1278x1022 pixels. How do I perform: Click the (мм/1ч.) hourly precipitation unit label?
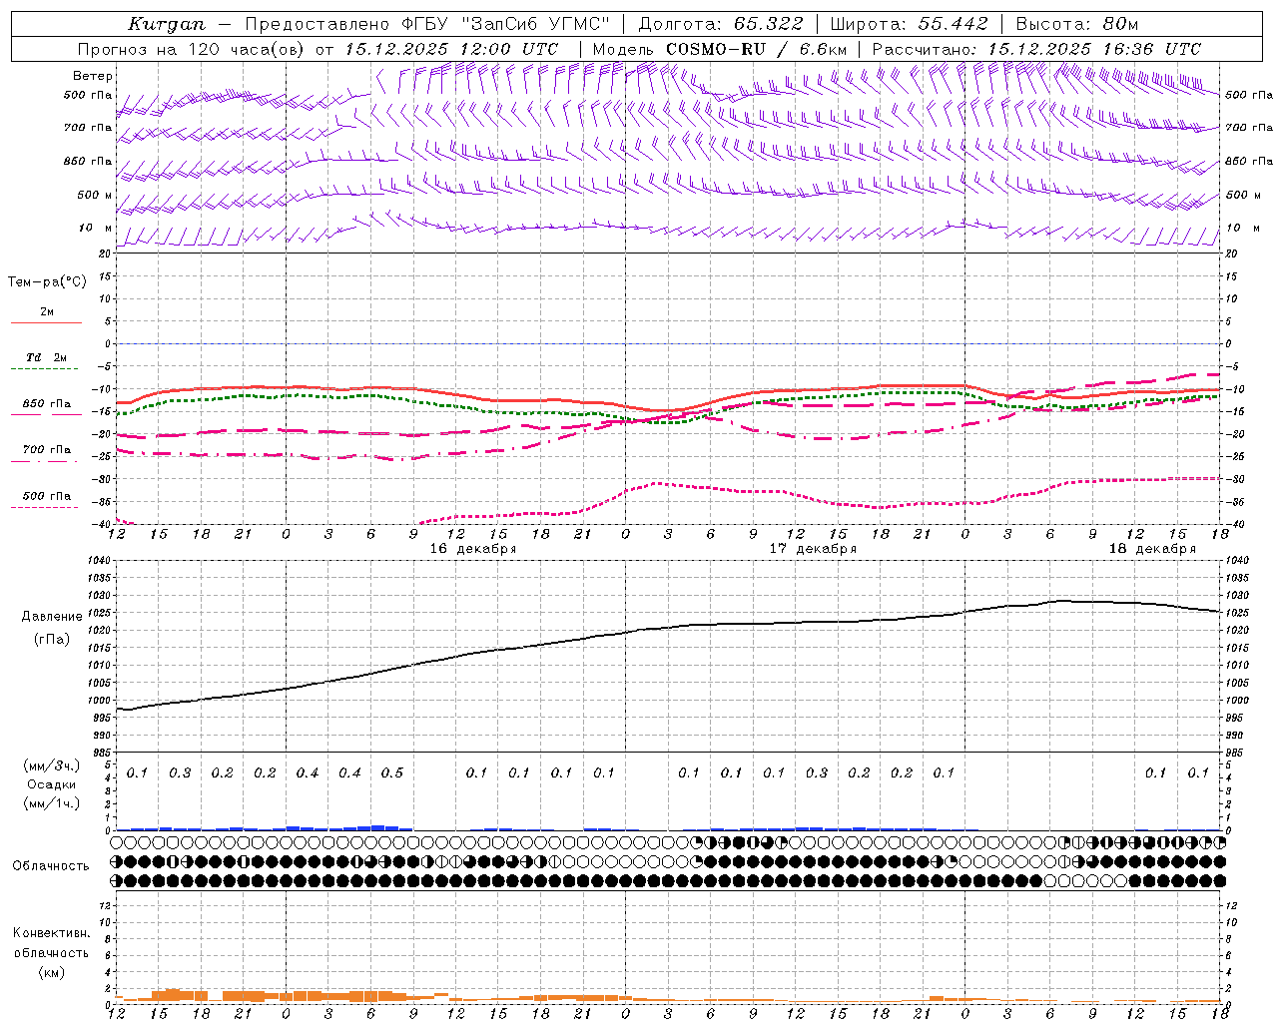tap(51, 804)
